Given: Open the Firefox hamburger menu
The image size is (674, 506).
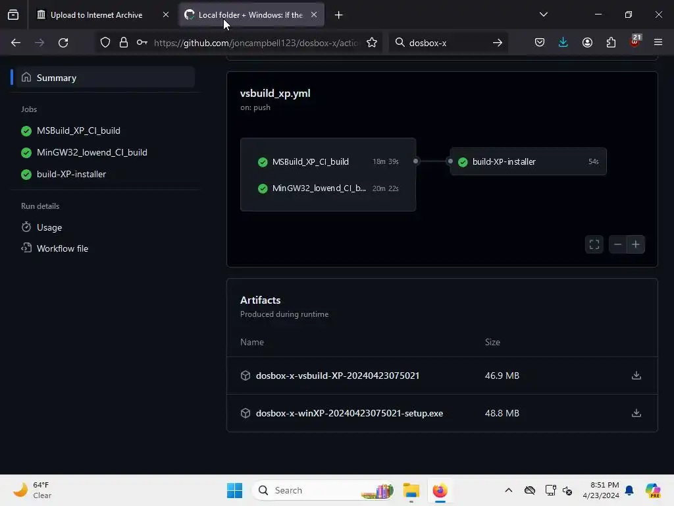Looking at the screenshot, I should pyautogui.click(x=658, y=43).
